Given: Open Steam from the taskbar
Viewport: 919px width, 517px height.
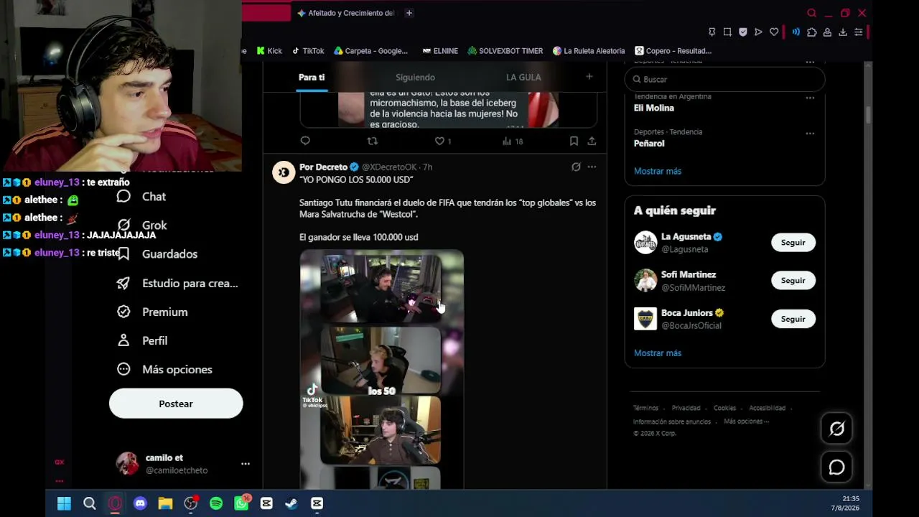Looking at the screenshot, I should 291,503.
